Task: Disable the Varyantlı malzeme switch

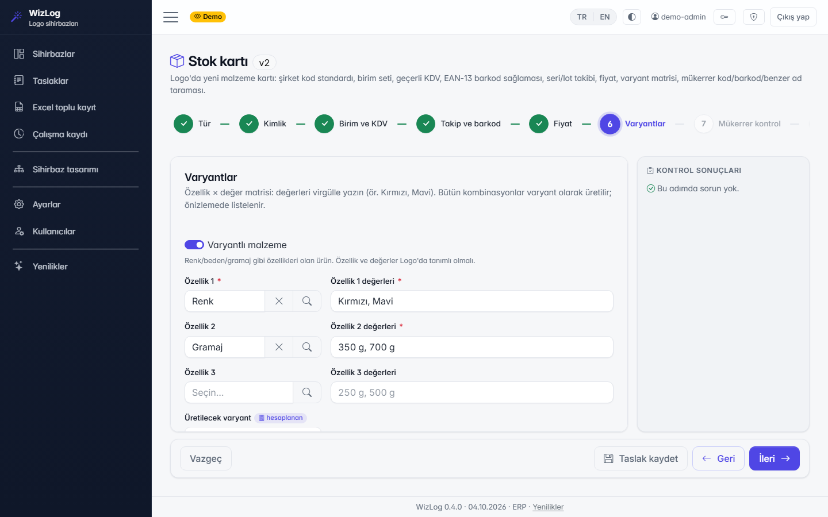Action: 194,245
